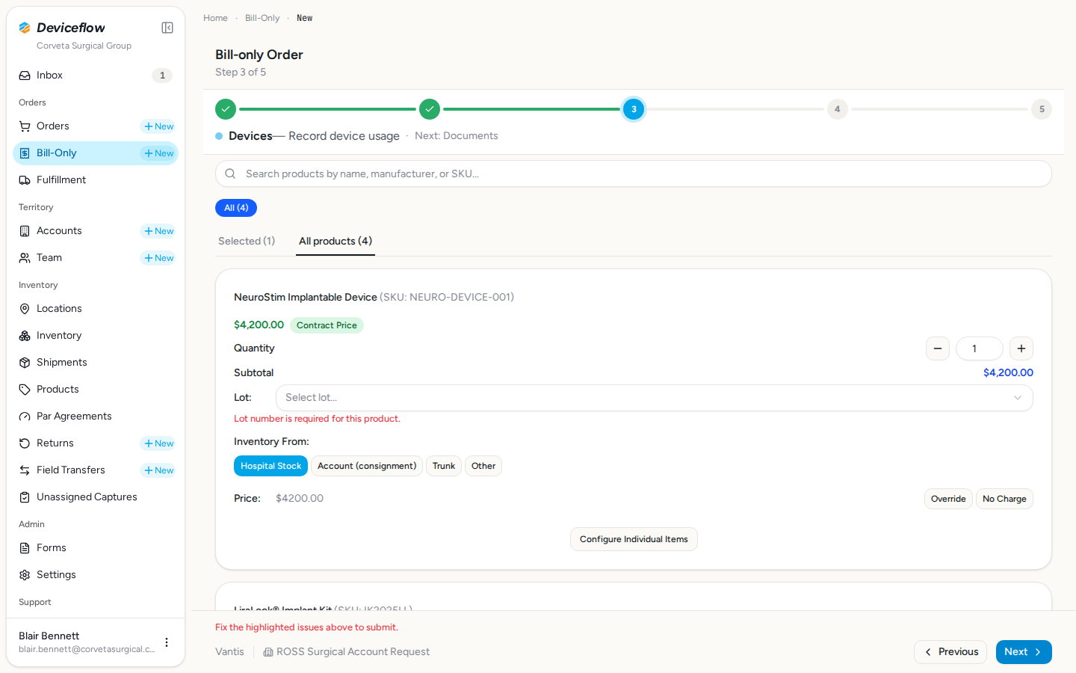Click the Next button
The width and height of the screenshot is (1076, 673).
1024,652
